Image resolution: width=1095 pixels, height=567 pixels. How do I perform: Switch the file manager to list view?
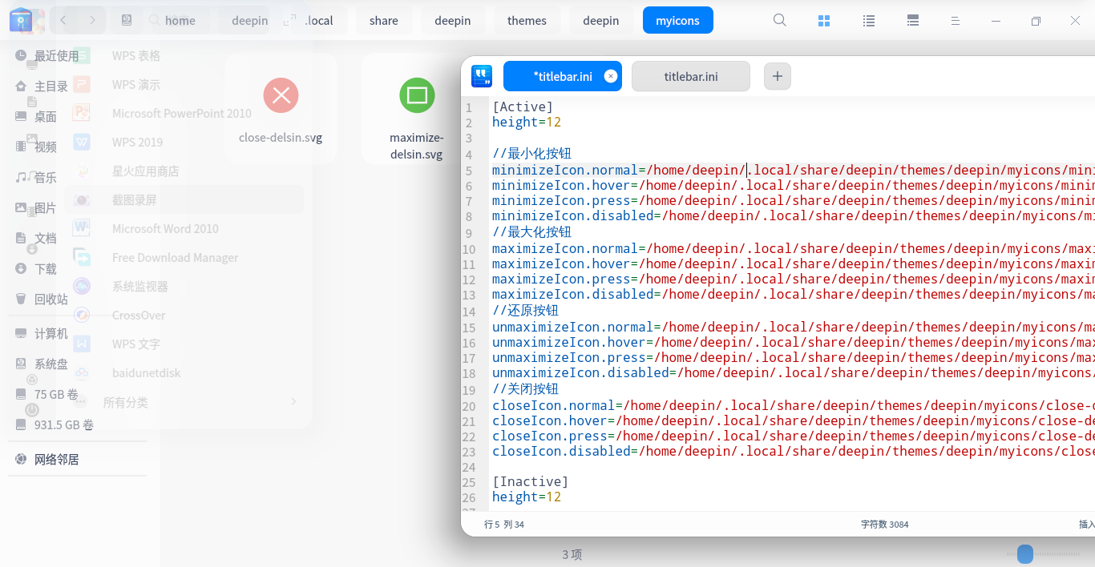point(868,21)
